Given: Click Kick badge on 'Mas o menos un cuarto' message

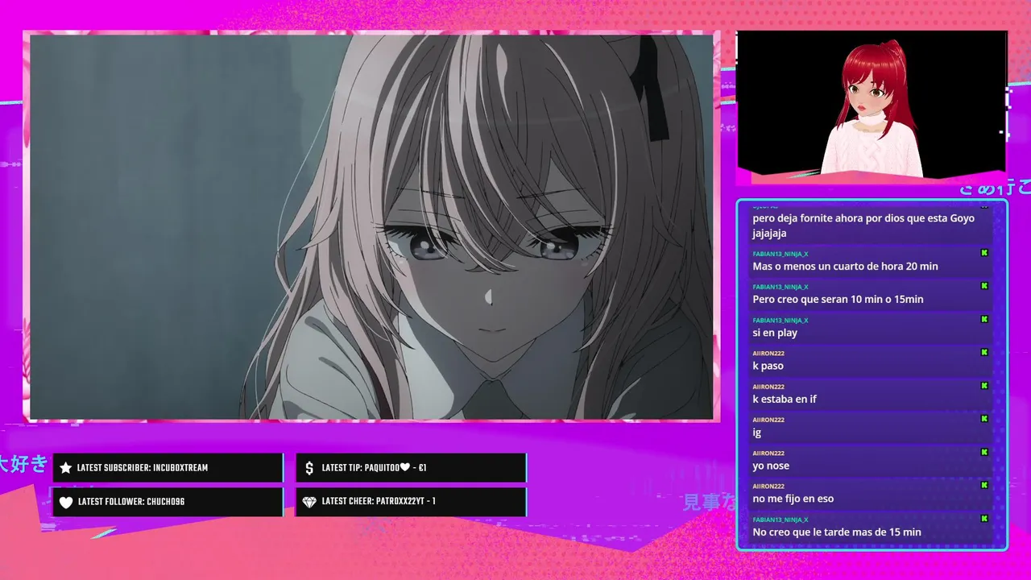Looking at the screenshot, I should [984, 253].
